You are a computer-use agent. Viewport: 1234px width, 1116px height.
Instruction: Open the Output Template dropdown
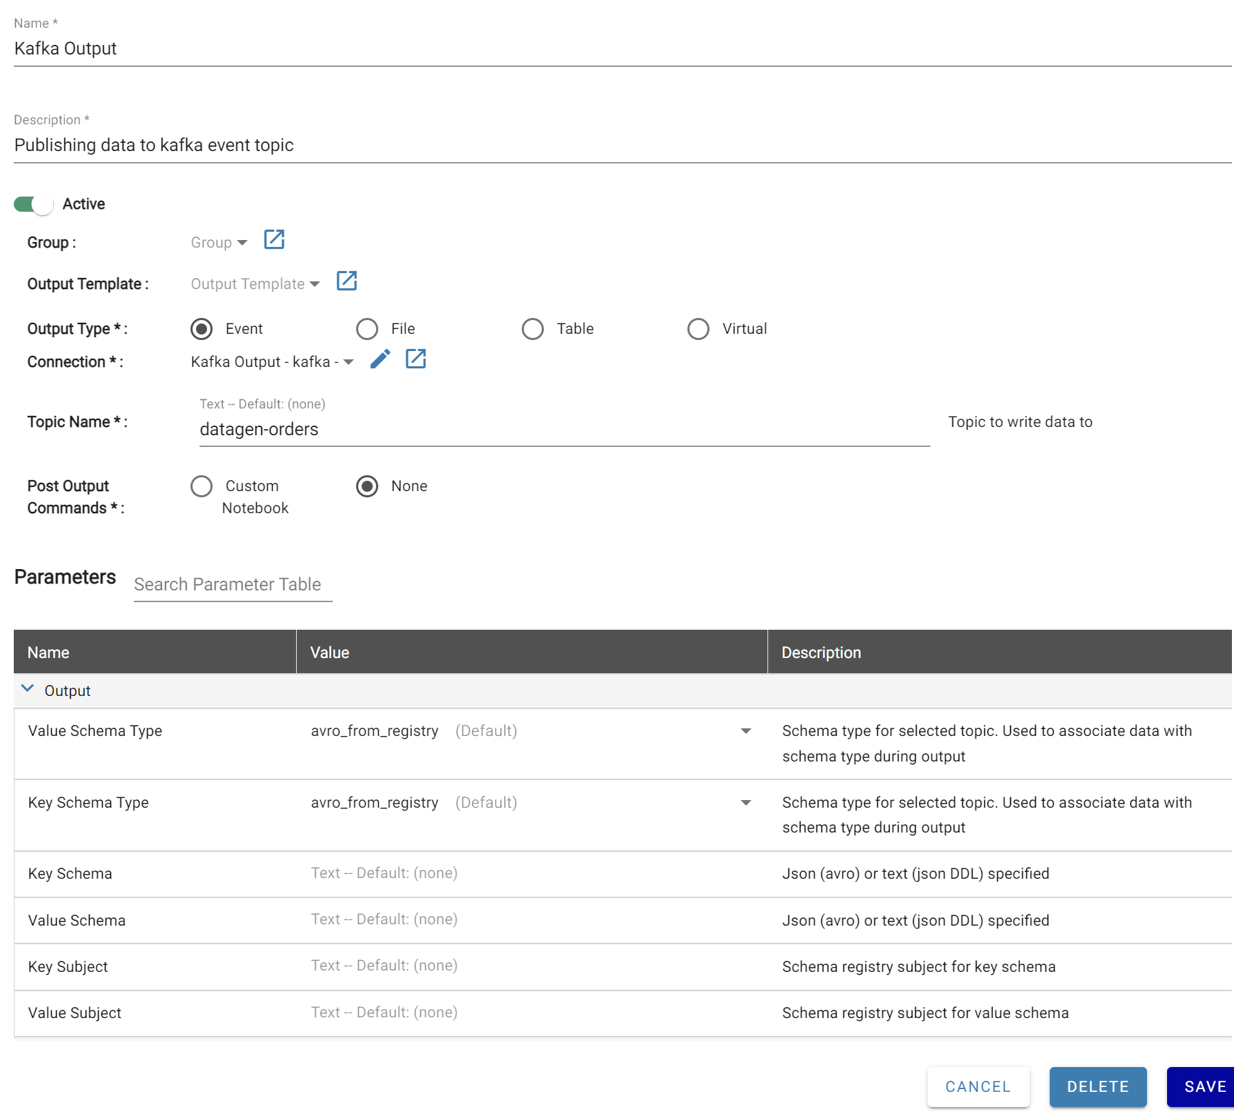click(255, 284)
